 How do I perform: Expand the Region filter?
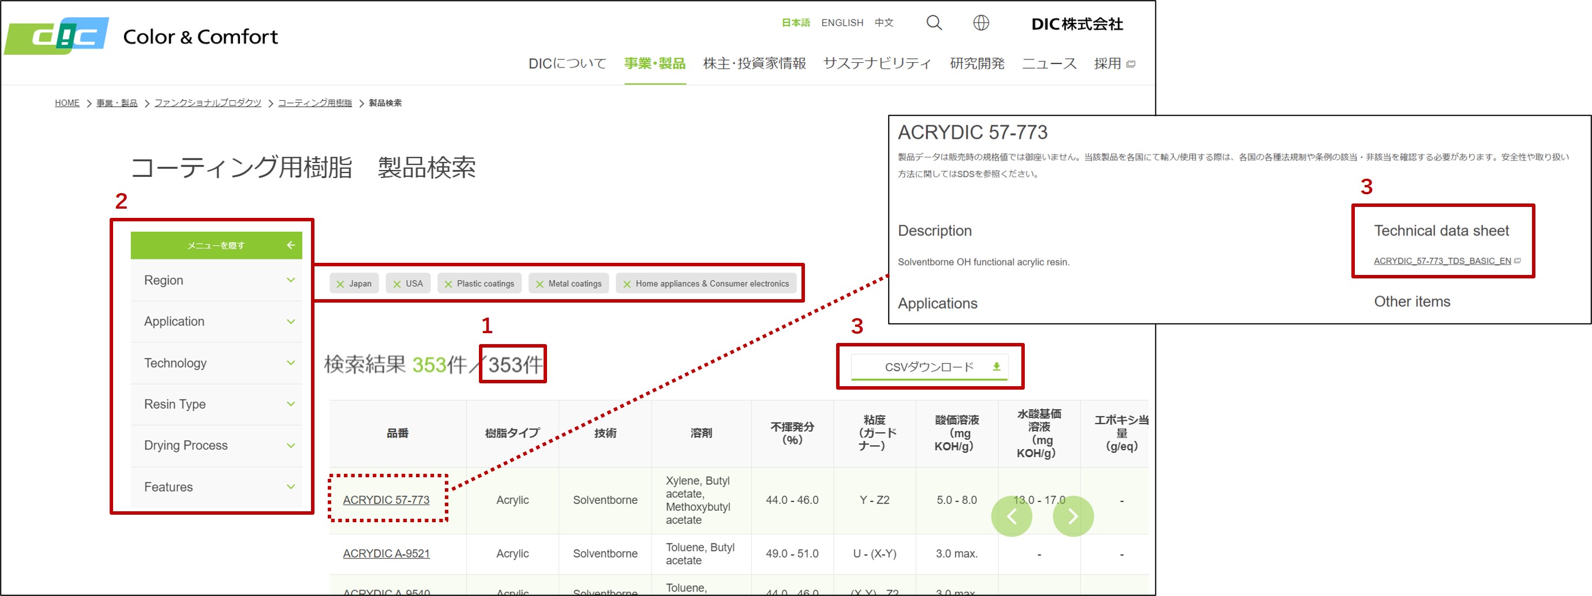(x=216, y=280)
